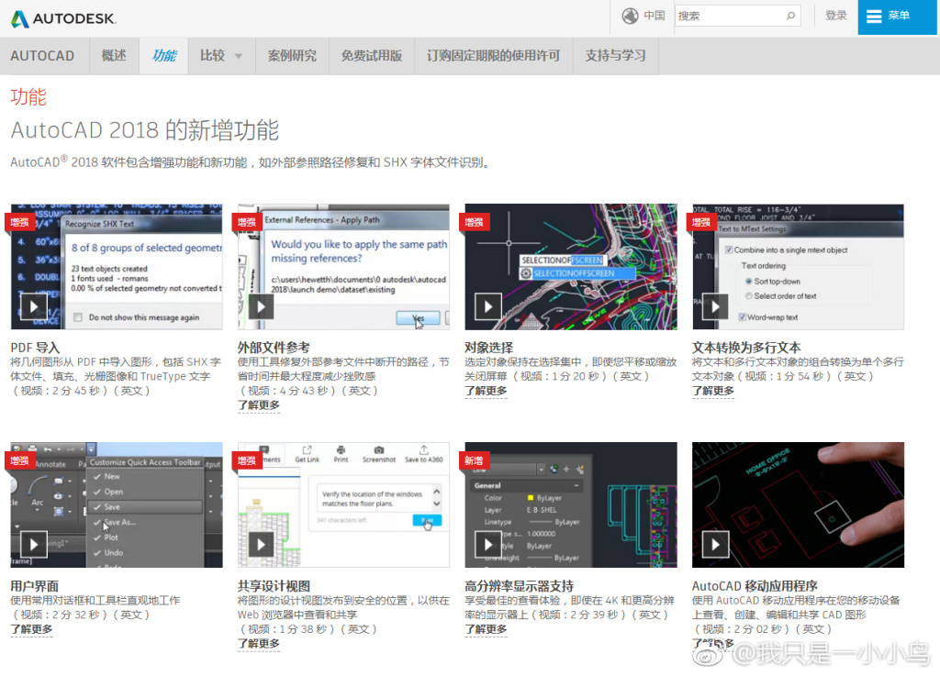Image resolution: width=940 pixels, height=676 pixels.
Task: Click the Autodesk logo
Action: 63,18
